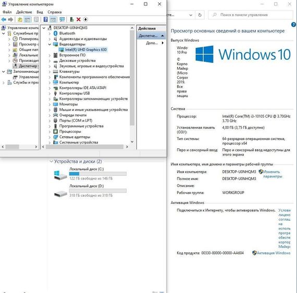Image resolution: width=297 pixels, height=293 pixels.
Task: Click the Дисковые устройства category icon
Action: click(56, 61)
